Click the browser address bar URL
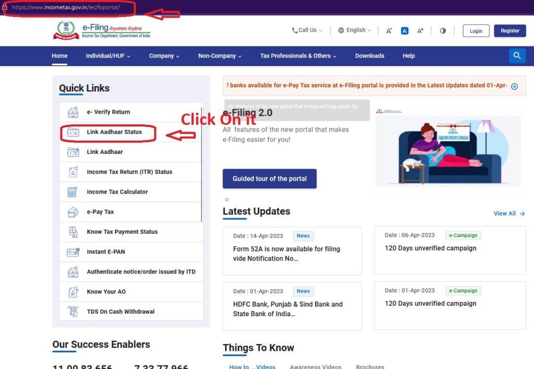The image size is (534, 369). pyautogui.click(x=66, y=7)
